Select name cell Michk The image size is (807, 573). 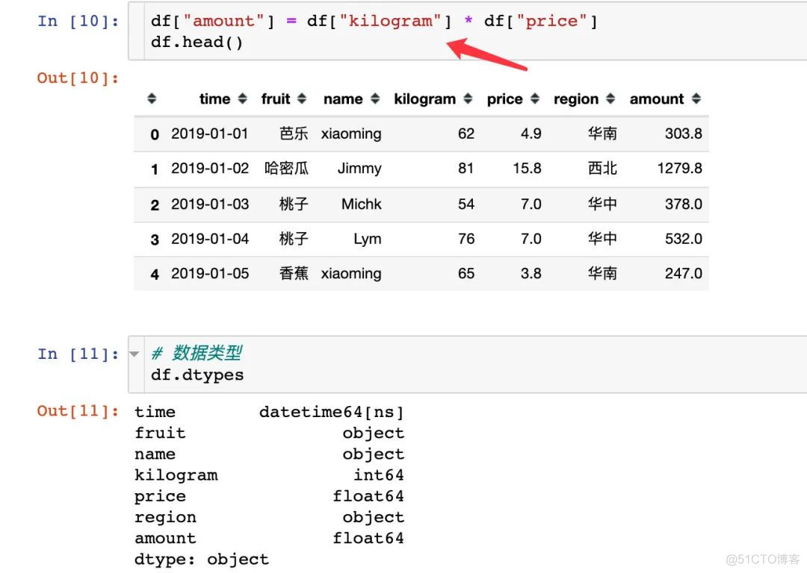click(362, 204)
